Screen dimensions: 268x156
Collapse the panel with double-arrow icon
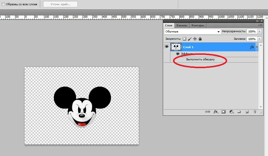click(x=257, y=21)
